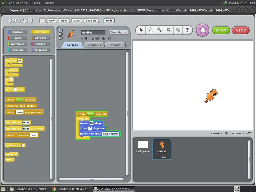Click the Save Sprite button
Screen dimensions: 256x192
click(x=119, y=32)
